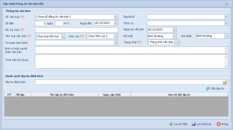Viewport: 233px width, 130px height.
Task: Open the Tên loại văn bản dropdown
Action: 63,36
